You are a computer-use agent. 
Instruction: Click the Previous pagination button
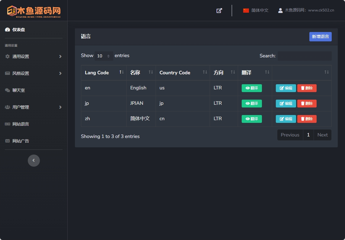pyautogui.click(x=290, y=135)
